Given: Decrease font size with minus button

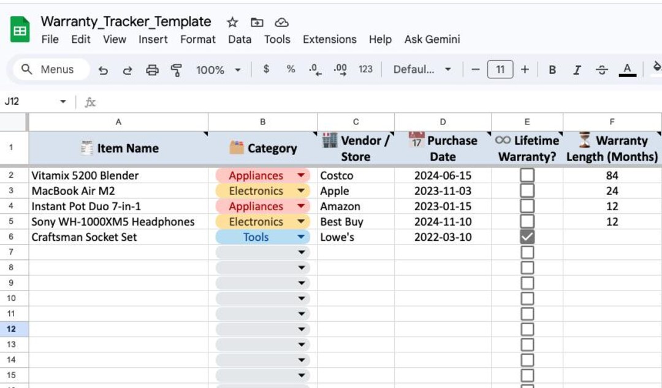Looking at the screenshot, I should pos(476,69).
